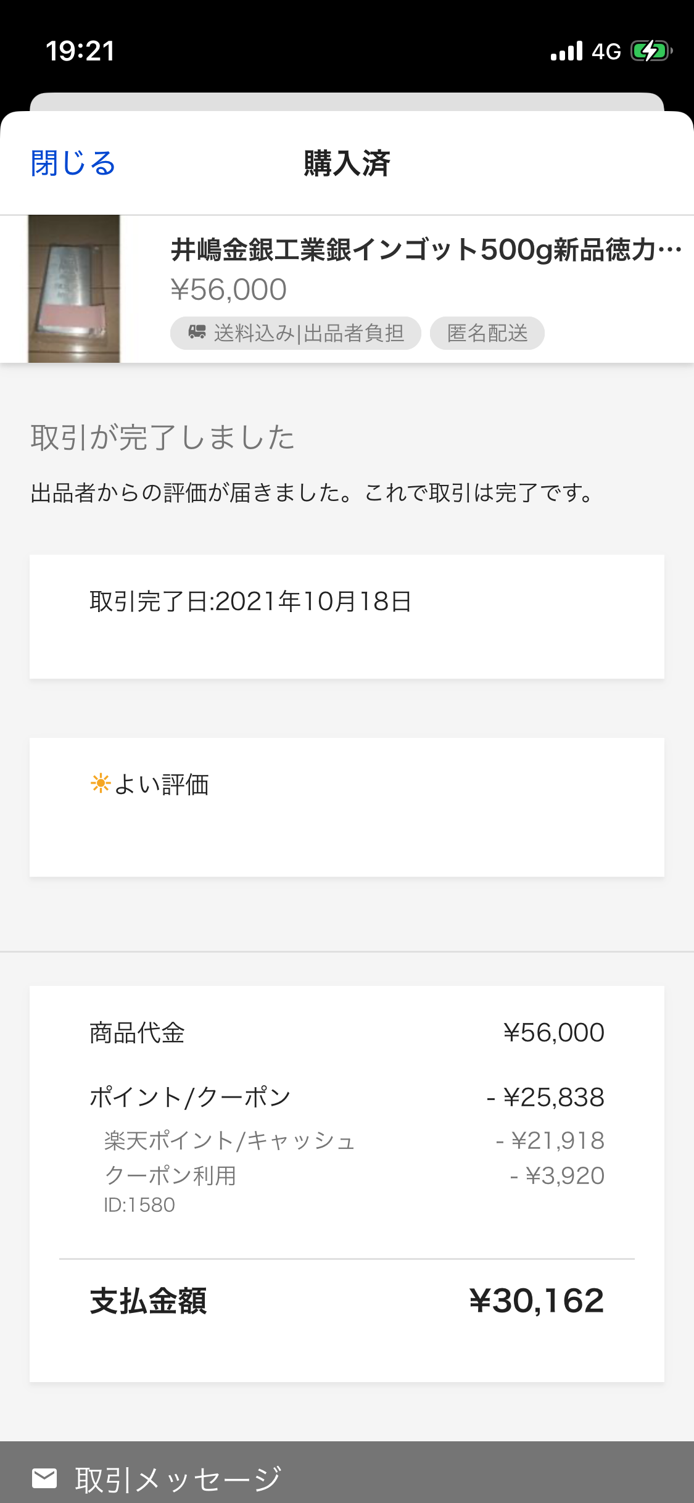Viewport: 694px width, 1503px height.
Task: Tap the 匿名配送 tag
Action: pyautogui.click(x=487, y=333)
